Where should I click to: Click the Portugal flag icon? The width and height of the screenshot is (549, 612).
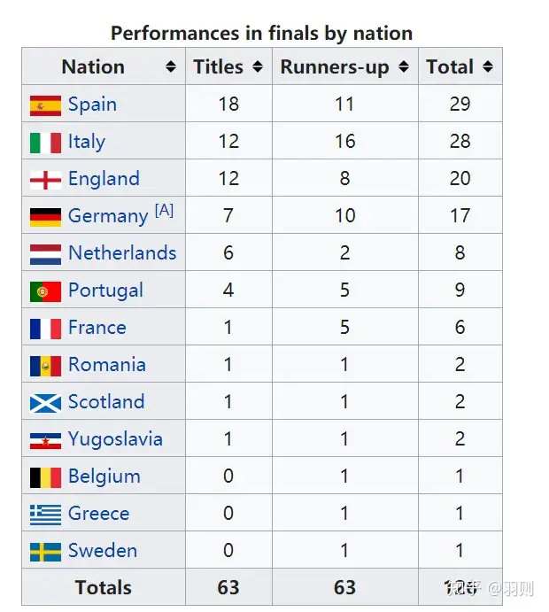(x=45, y=291)
